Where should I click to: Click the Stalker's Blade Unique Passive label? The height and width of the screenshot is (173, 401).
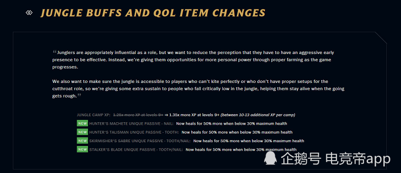[136, 150]
